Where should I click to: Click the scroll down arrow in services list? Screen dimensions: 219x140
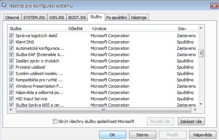coord(201,104)
